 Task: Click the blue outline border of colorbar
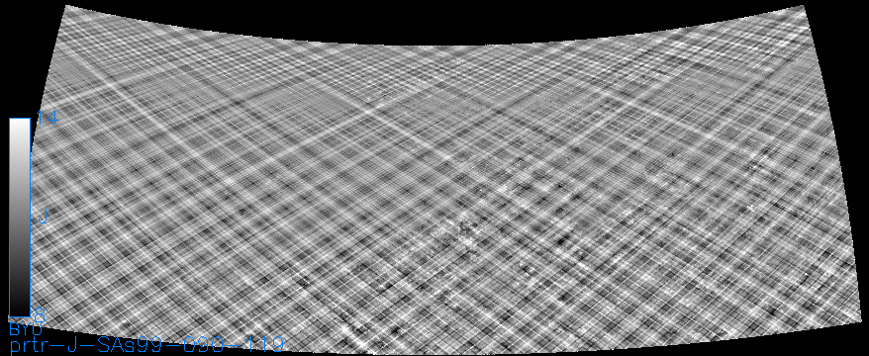point(10,217)
